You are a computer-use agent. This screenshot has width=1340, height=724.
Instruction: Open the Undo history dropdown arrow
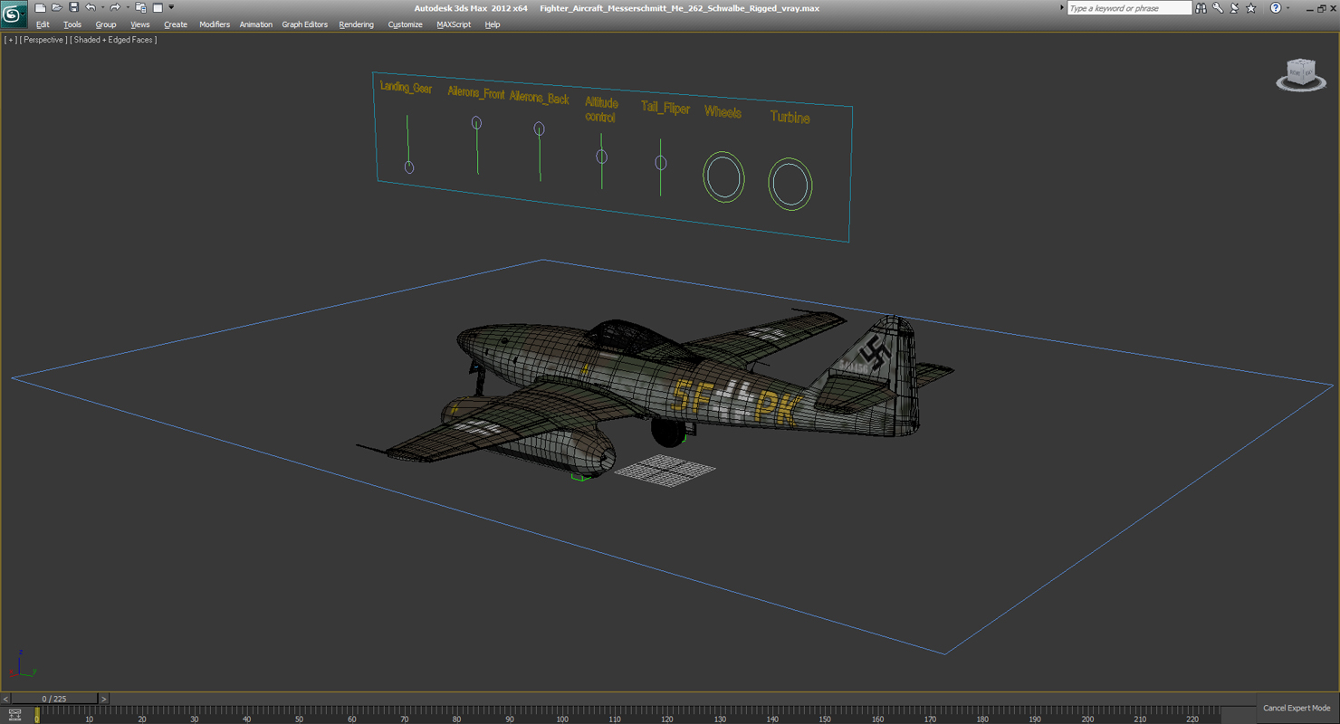(102, 8)
